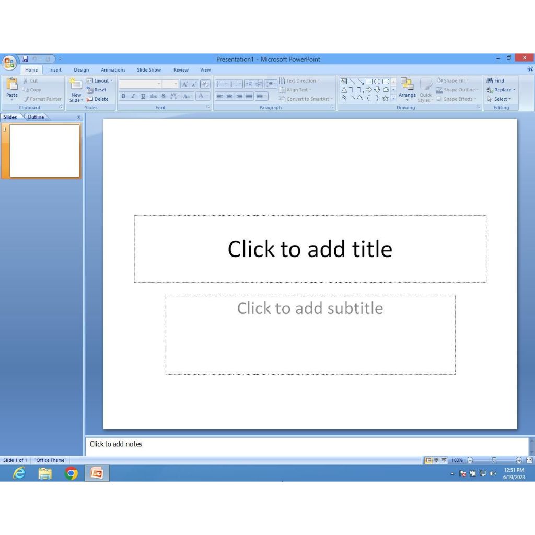The width and height of the screenshot is (535, 535).
Task: Save the presentation using the floppy disk icon
Action: [x=25, y=59]
